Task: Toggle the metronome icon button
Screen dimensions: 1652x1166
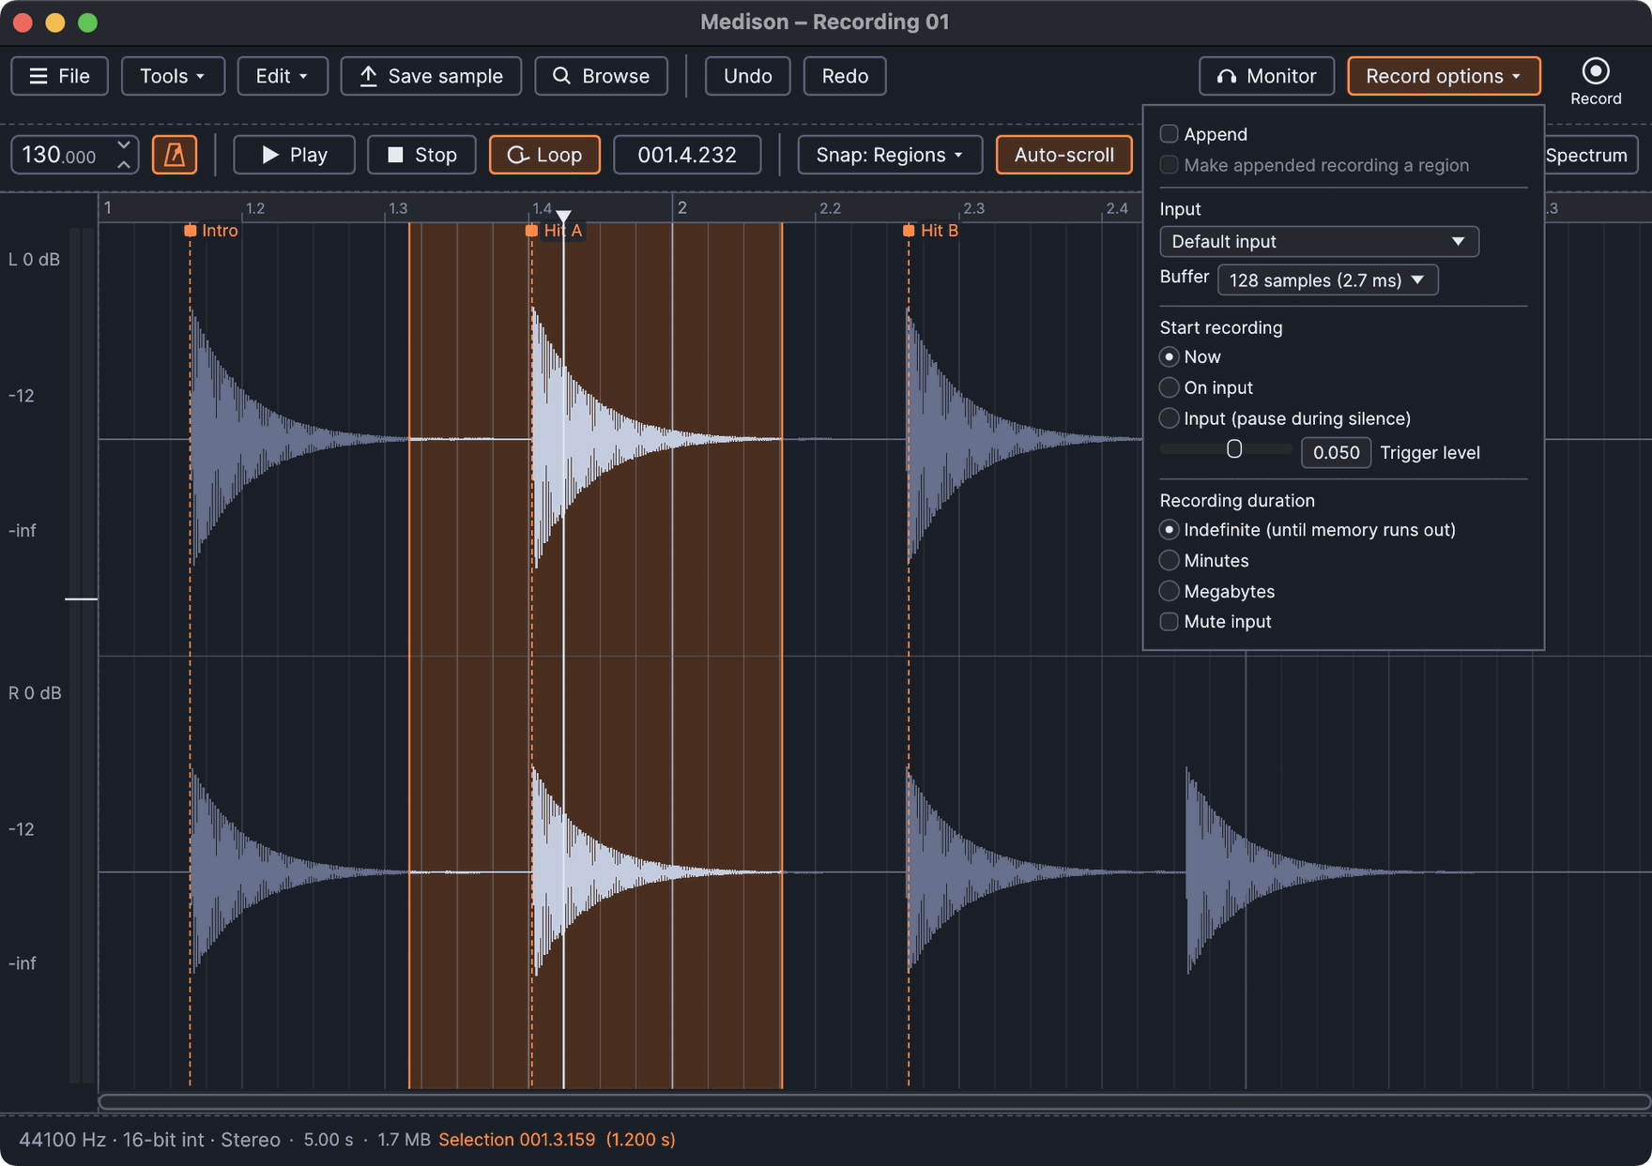Action: (175, 155)
